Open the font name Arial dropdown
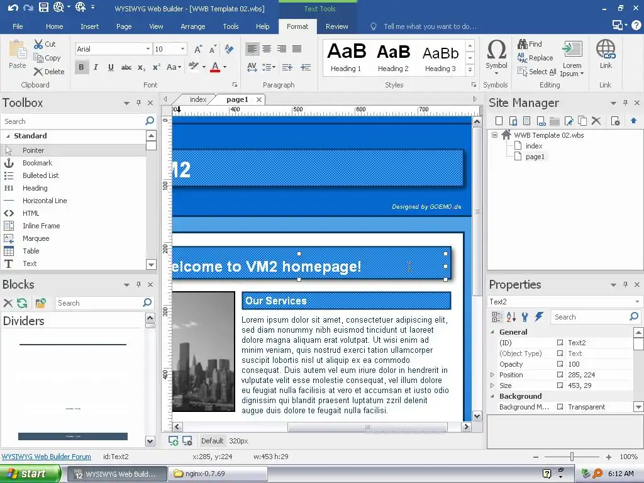The width and height of the screenshot is (644, 483). point(148,49)
